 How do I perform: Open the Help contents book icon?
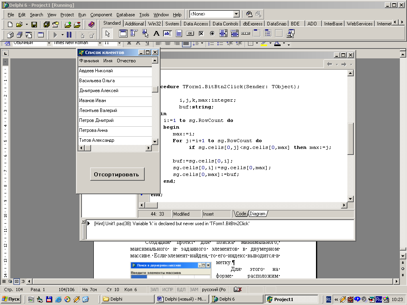91,25
